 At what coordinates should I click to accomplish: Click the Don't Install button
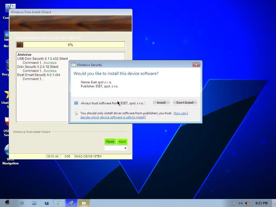[x=185, y=103]
